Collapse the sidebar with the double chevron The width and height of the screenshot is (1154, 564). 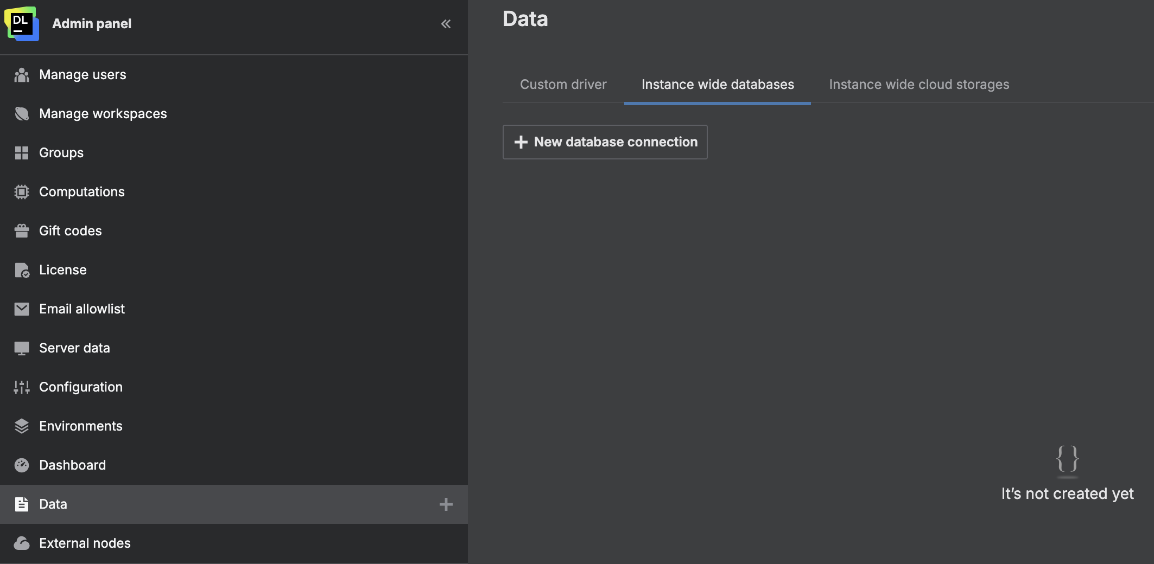click(x=446, y=24)
